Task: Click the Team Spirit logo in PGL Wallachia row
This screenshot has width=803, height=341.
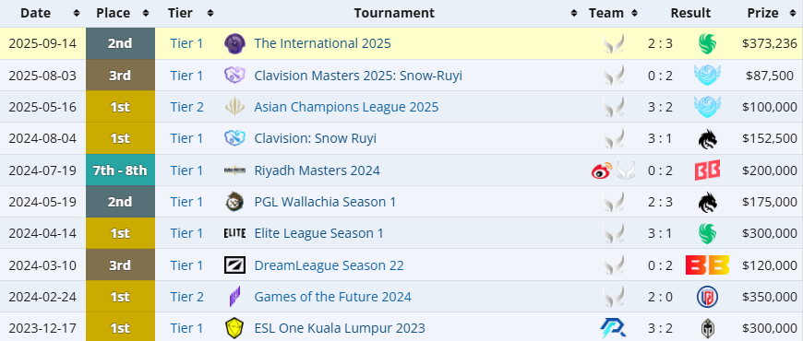Action: tap(707, 202)
